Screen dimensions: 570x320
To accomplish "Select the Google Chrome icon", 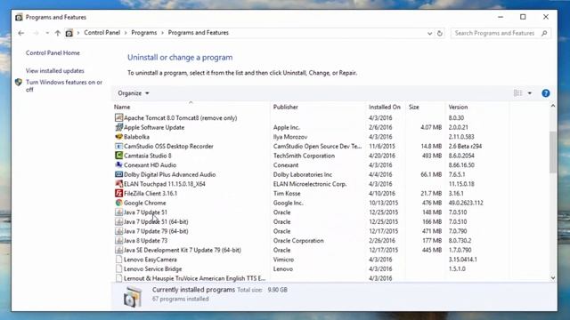I will pyautogui.click(x=118, y=203).
